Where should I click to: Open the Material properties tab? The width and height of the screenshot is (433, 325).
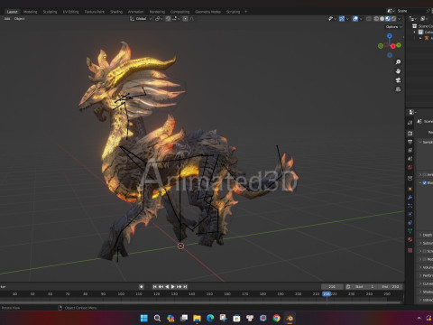pyautogui.click(x=410, y=239)
